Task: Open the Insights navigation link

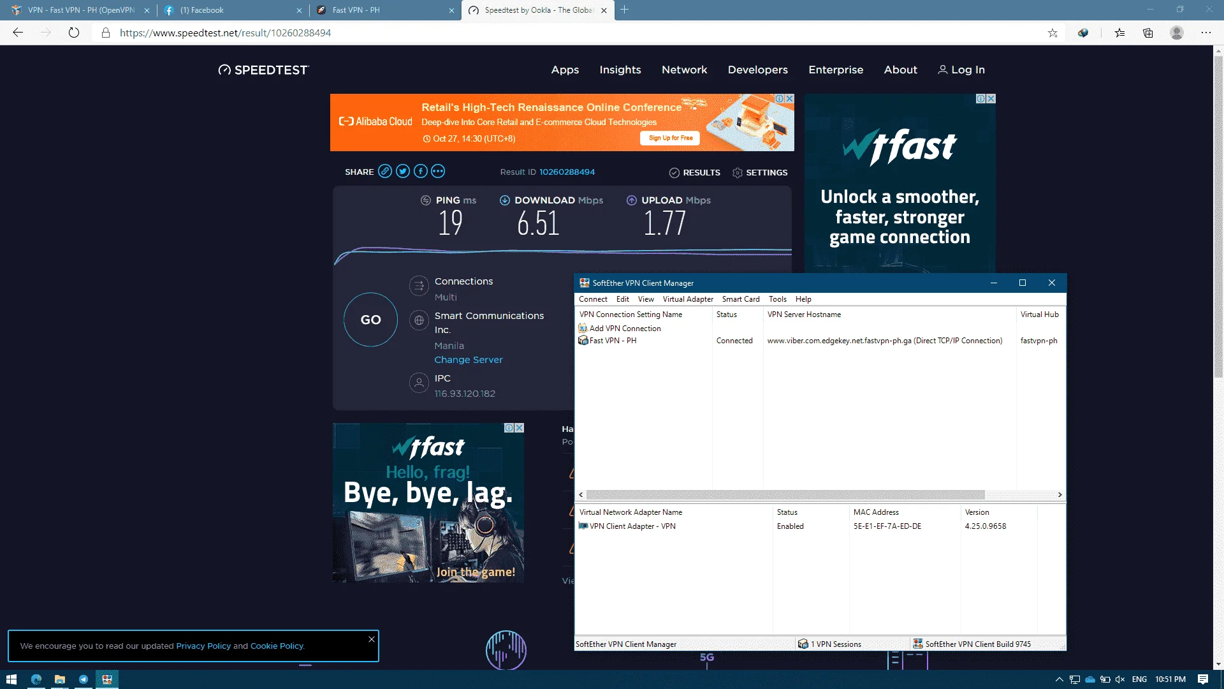Action: (620, 70)
